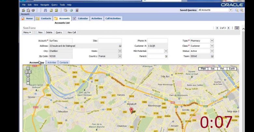Click the New button
254x132 pixels.
[40, 33]
